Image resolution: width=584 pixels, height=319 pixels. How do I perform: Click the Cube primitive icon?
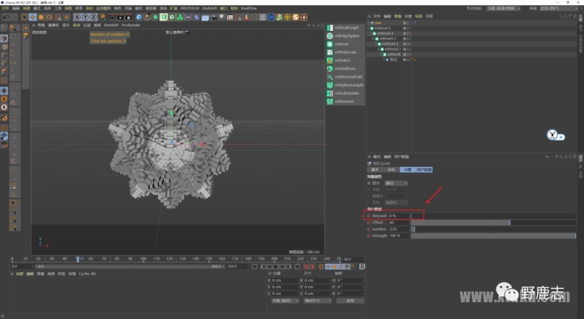pos(139,17)
